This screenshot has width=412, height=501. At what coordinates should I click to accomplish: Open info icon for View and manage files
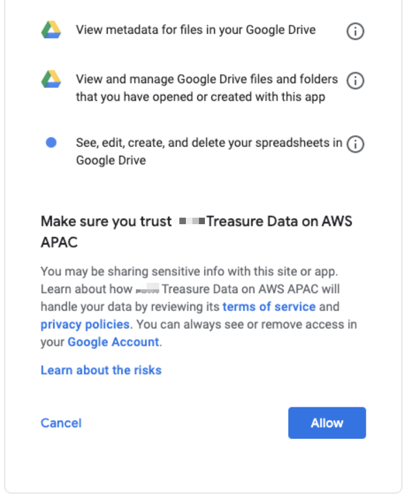[x=355, y=81]
